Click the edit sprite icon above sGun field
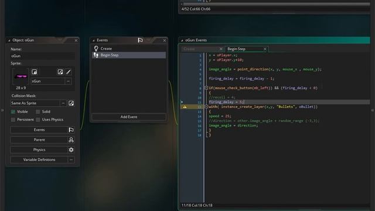375x211 pixels. pyautogui.click(x=60, y=72)
